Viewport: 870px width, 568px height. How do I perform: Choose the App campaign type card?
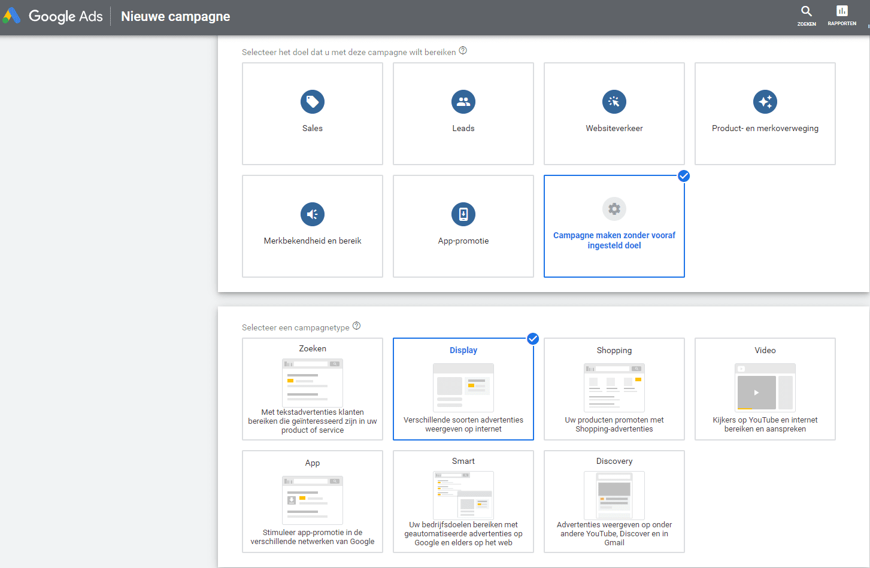pos(312,502)
